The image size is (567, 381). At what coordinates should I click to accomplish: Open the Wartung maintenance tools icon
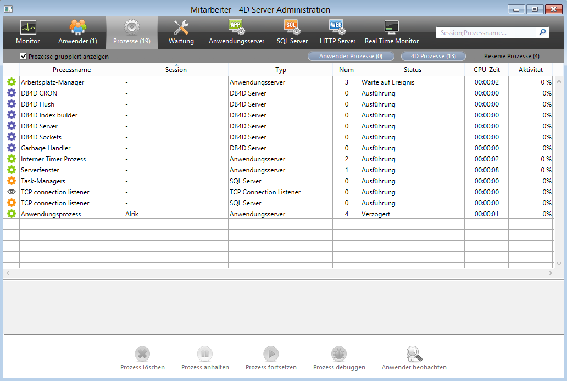pyautogui.click(x=181, y=27)
